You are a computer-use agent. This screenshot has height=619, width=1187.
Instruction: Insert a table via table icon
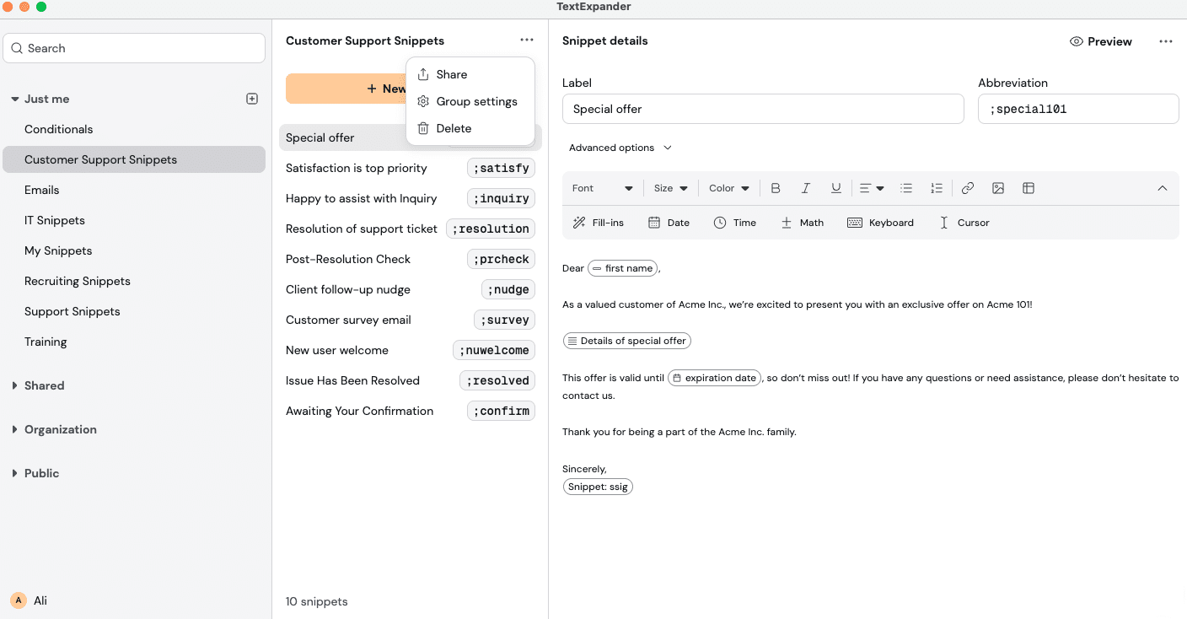click(x=1029, y=188)
